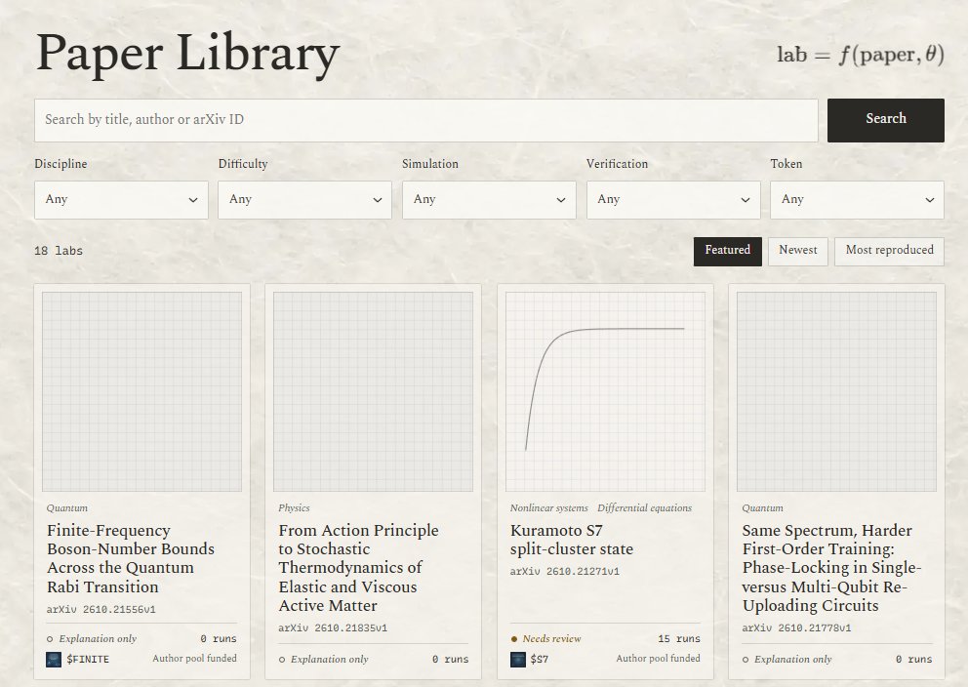The height and width of the screenshot is (687, 968).
Task: Click arXiv 2610.21835v1 identifier
Action: pos(333,628)
